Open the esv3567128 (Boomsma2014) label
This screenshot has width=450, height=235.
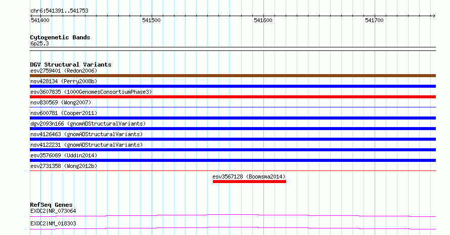[x=249, y=177]
